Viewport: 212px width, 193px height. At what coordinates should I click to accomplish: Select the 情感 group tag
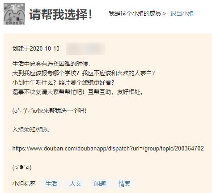124,184
